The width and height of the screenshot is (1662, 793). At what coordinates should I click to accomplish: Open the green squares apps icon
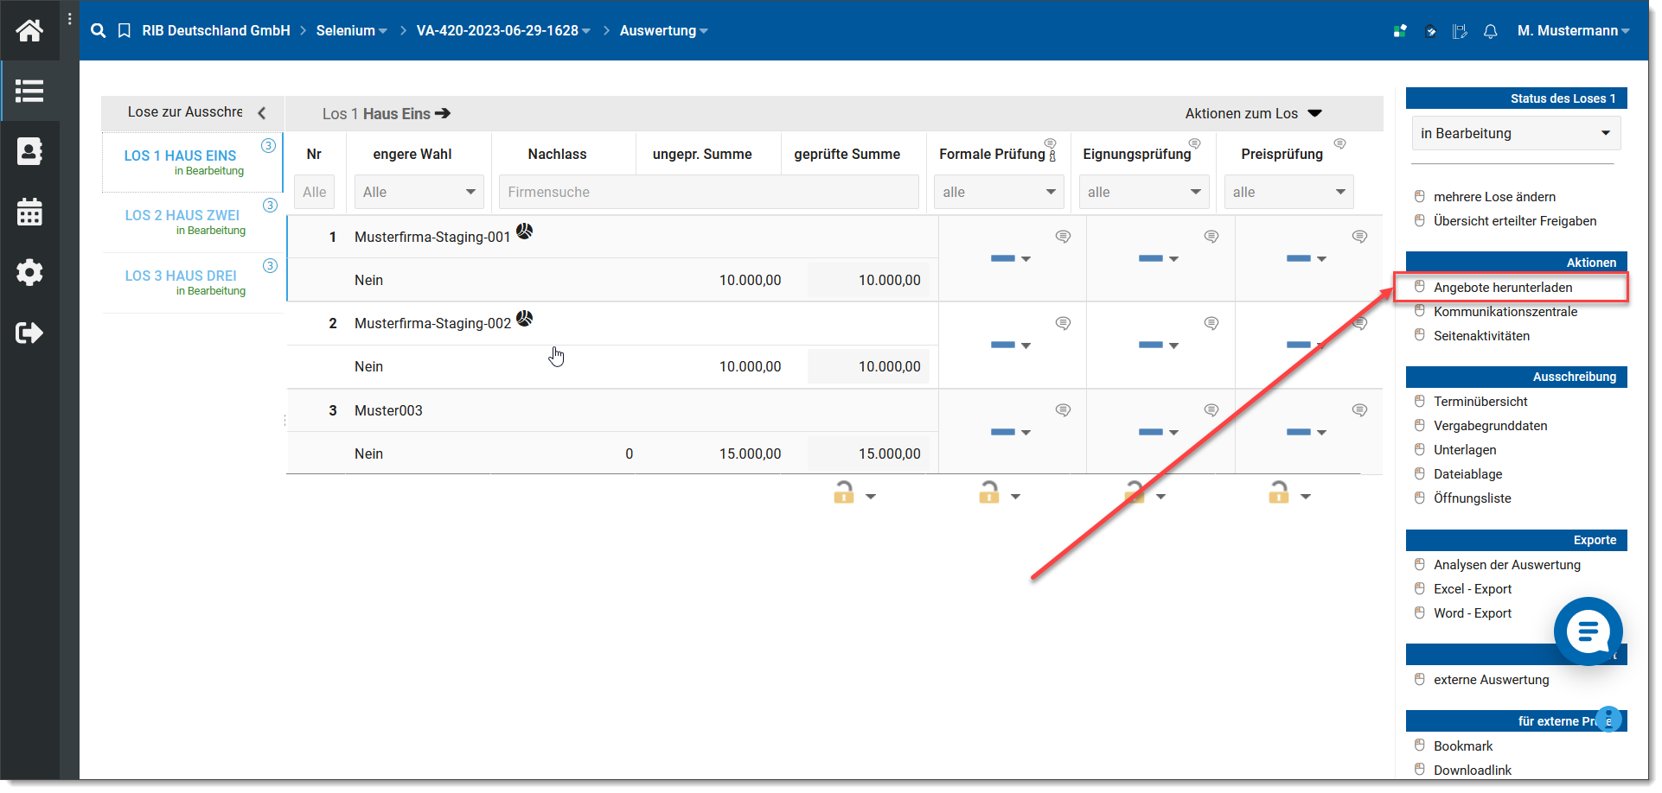pyautogui.click(x=1400, y=31)
